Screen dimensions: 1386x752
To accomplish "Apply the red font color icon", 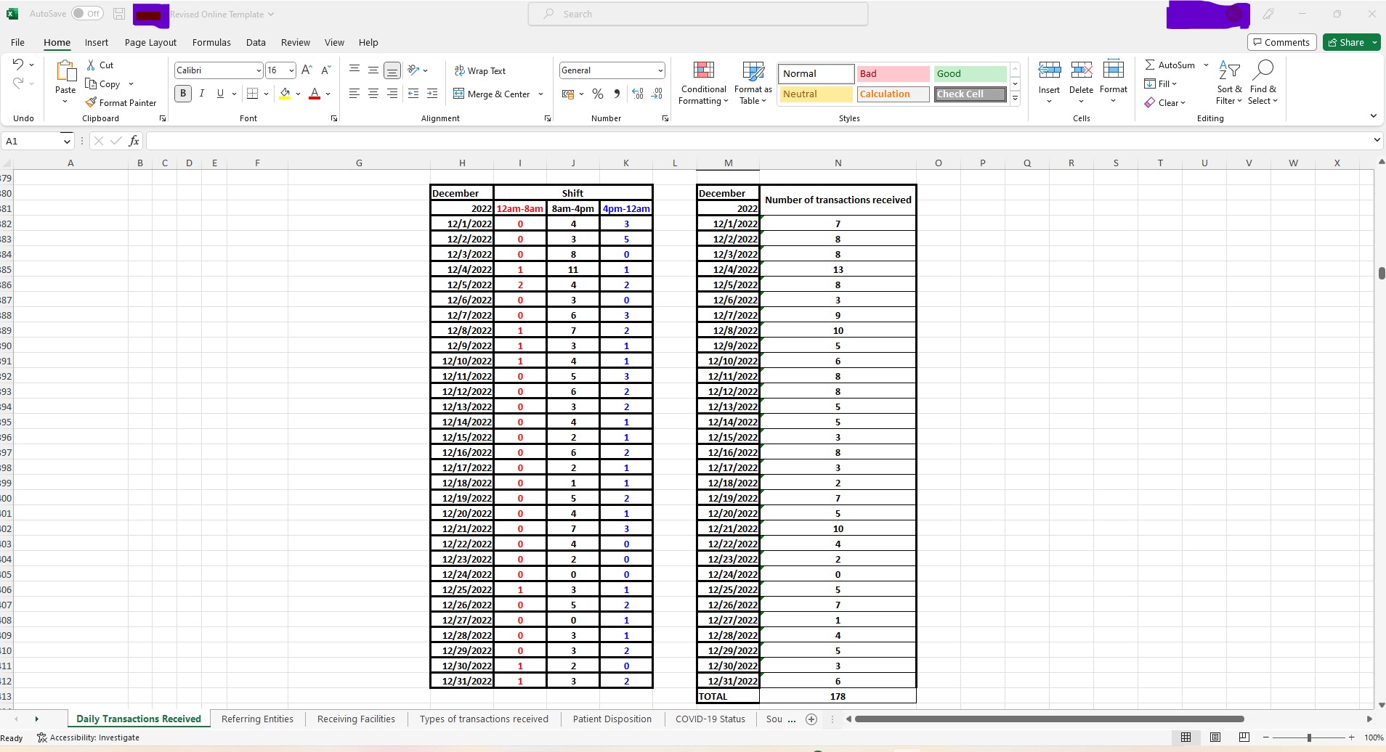I will 315,94.
